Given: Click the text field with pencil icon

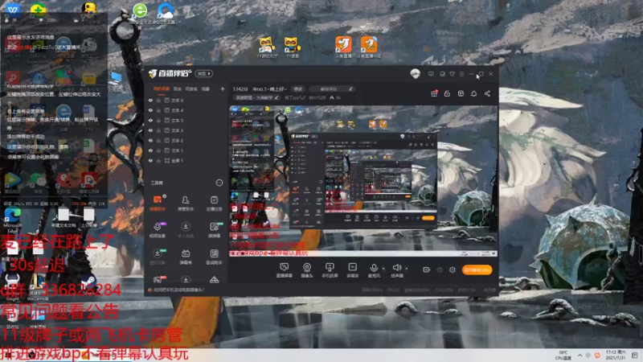Looking at the screenshot, I should [x=332, y=88].
